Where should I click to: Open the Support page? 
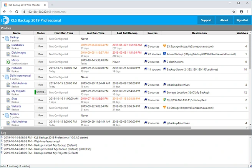click(x=206, y=20)
